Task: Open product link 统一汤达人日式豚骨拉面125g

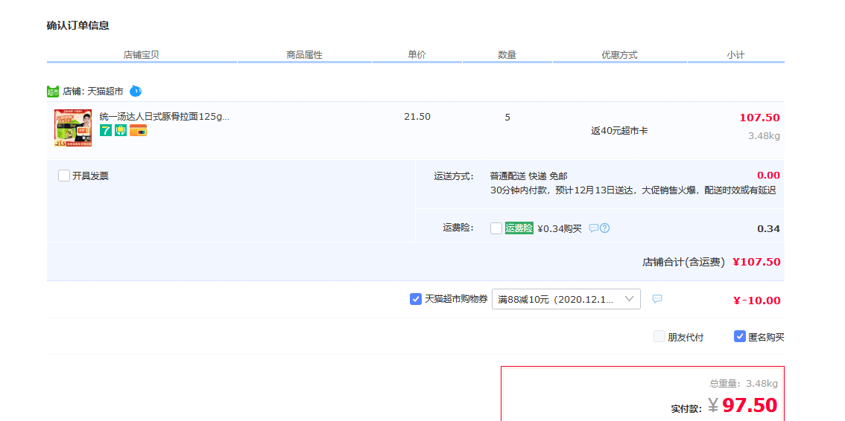Action: click(x=165, y=117)
